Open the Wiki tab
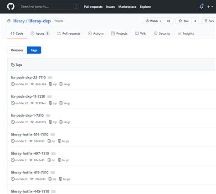 [141, 33]
